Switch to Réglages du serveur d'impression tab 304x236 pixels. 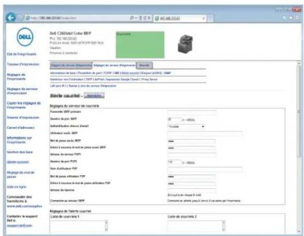click(x=114, y=66)
